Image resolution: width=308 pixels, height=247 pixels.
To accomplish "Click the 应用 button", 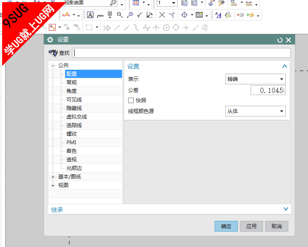I will tap(251, 226).
